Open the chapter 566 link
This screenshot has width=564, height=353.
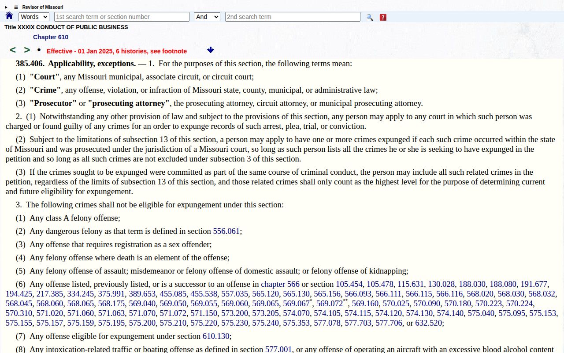pyautogui.click(x=280, y=284)
